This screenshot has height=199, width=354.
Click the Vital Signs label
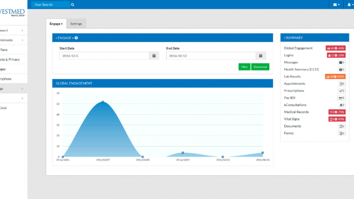pyautogui.click(x=292, y=119)
